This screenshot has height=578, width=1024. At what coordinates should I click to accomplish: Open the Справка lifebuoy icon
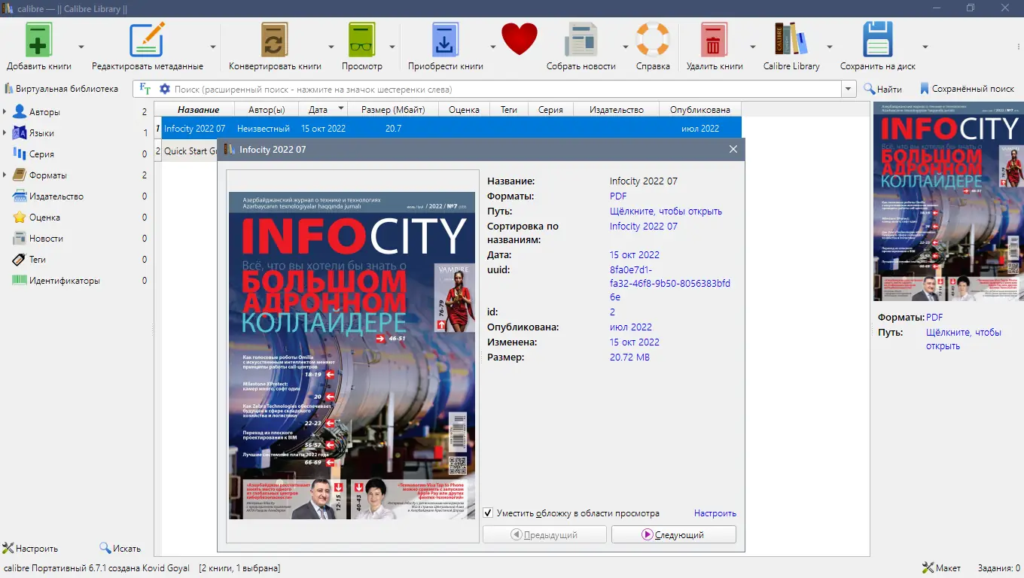click(x=653, y=39)
